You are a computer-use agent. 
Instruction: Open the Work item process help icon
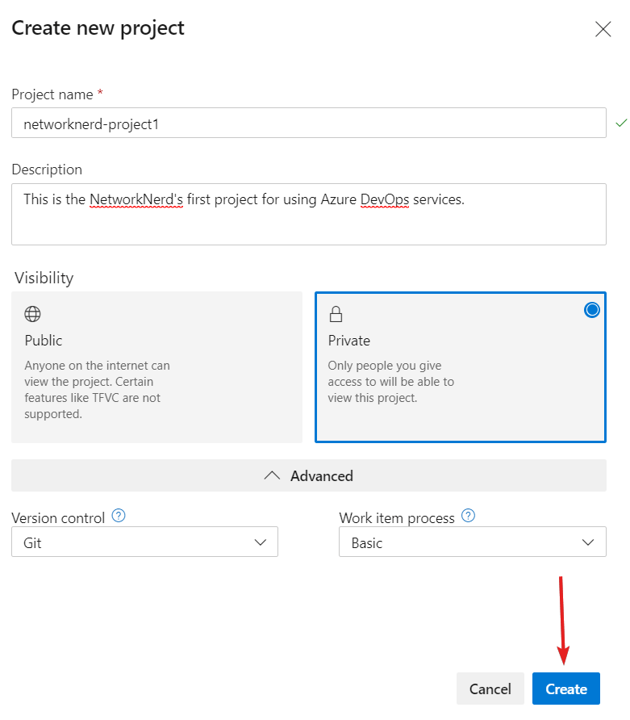point(468,516)
